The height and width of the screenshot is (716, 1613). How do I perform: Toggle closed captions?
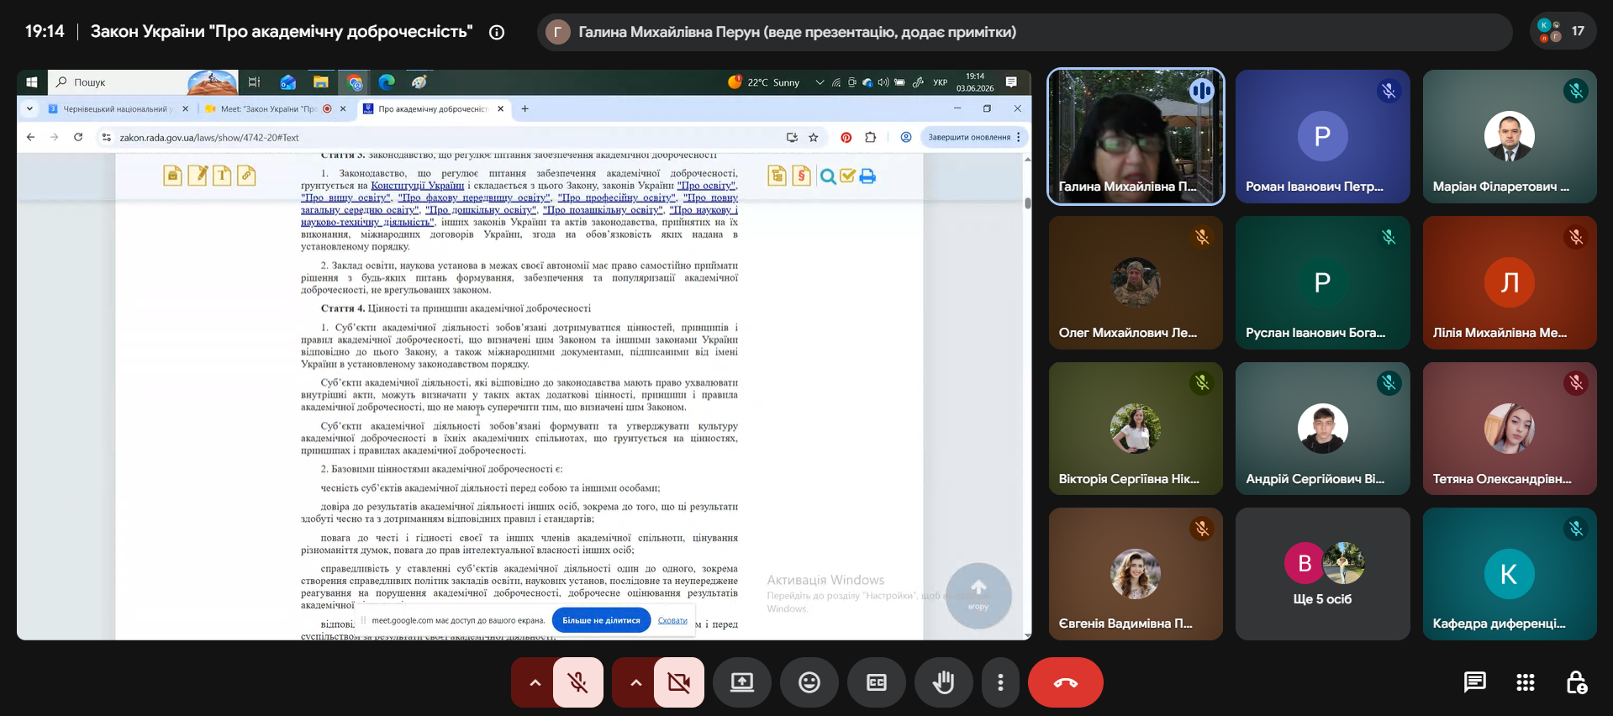(877, 682)
